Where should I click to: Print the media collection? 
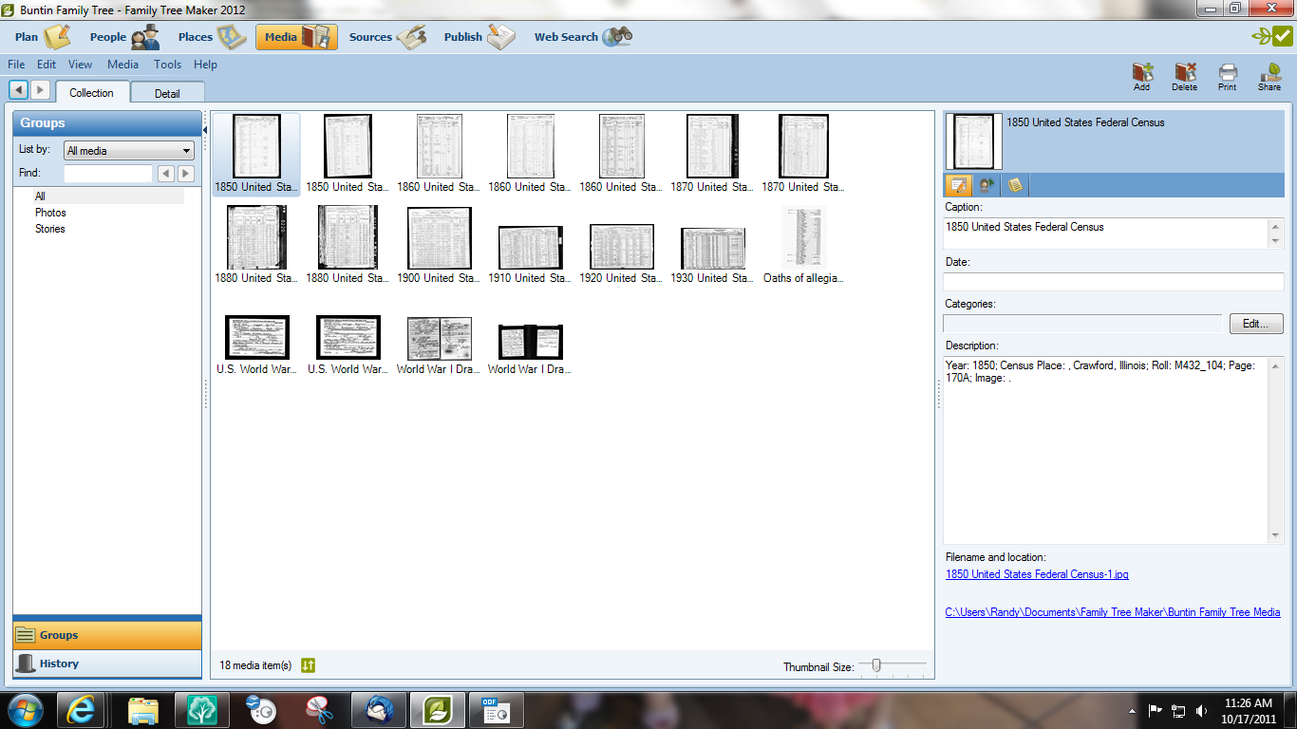click(x=1227, y=76)
